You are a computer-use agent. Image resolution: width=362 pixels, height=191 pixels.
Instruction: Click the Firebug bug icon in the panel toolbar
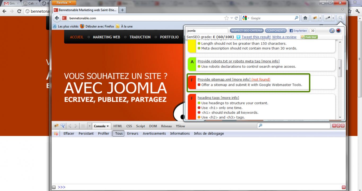[x=56, y=126]
